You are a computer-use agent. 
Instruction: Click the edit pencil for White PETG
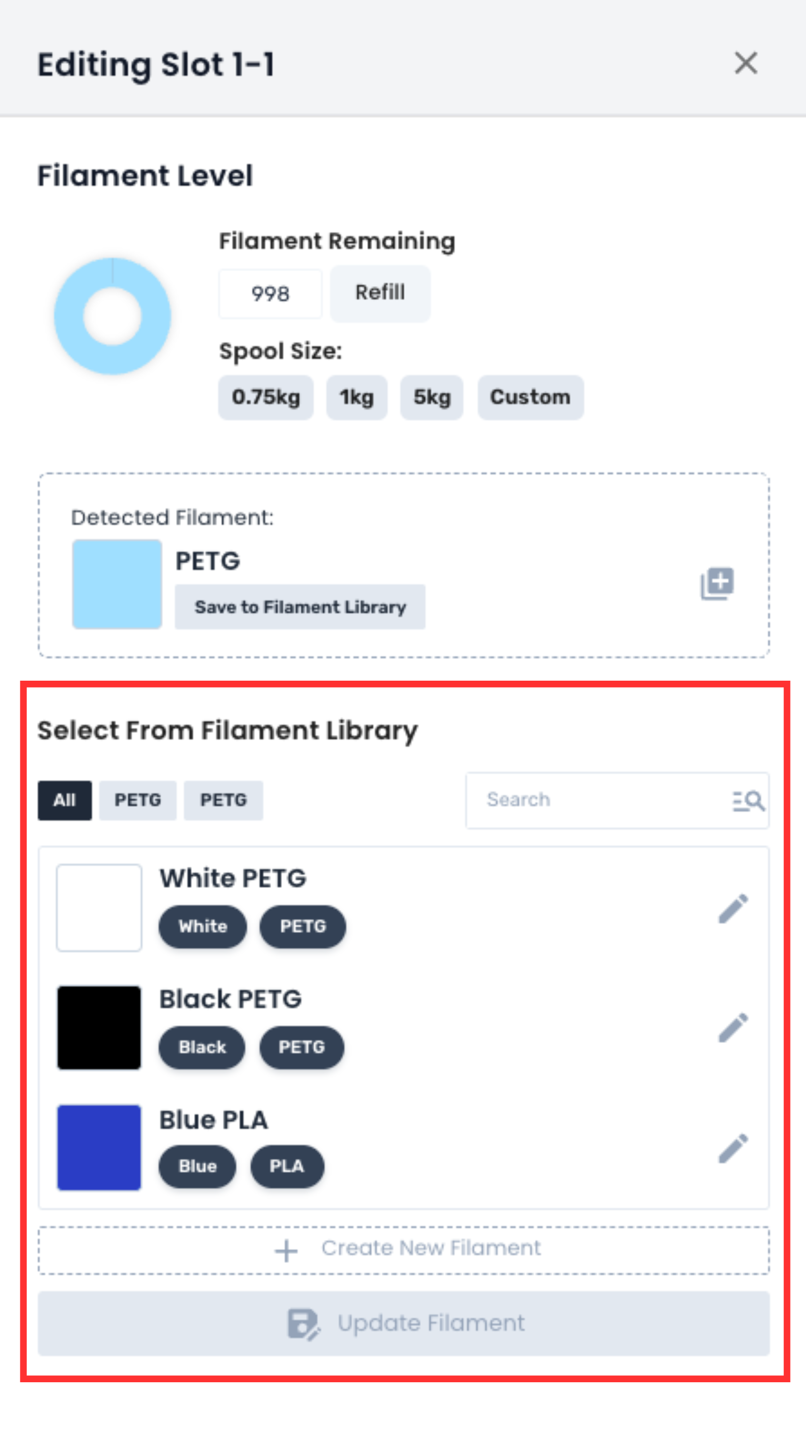coord(732,909)
